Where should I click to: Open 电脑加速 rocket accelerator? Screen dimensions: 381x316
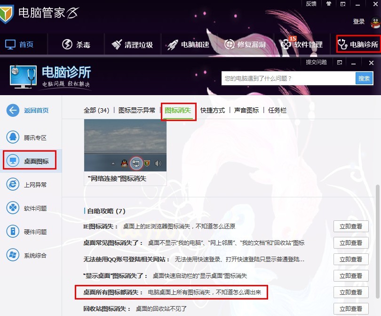click(188, 45)
